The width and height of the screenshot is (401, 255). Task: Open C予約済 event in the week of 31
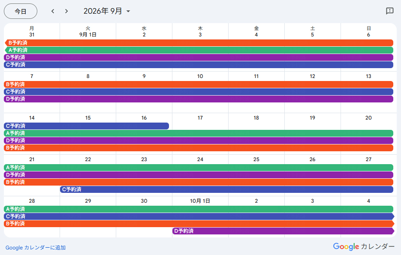[199, 65]
